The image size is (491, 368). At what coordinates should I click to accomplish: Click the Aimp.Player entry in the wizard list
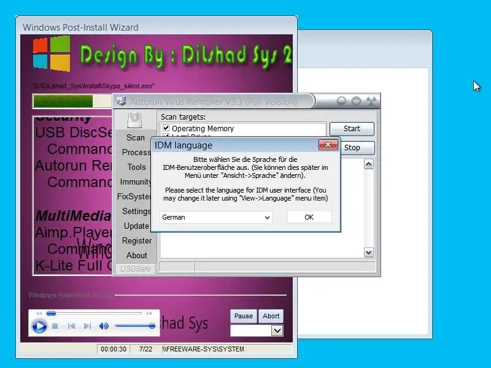(x=73, y=232)
